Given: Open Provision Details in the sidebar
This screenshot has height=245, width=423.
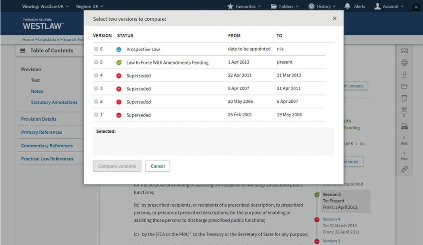Looking at the screenshot, I should click(x=39, y=119).
